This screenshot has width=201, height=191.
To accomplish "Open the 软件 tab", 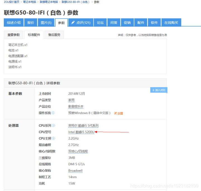I will (x=154, y=23).
